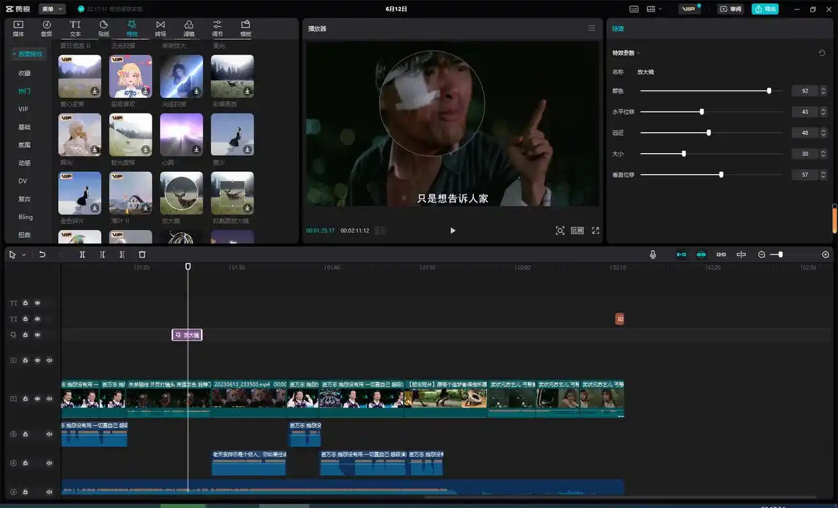Click the 大小 size slider handle

[683, 154]
